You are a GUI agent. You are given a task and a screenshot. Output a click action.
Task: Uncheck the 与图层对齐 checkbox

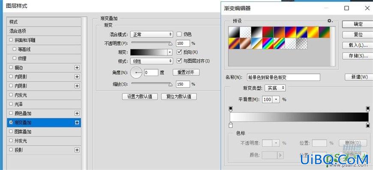click(x=179, y=61)
